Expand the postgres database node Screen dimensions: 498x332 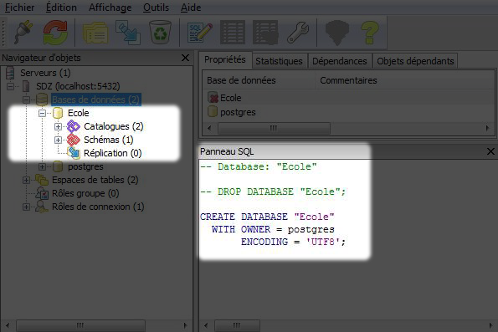pyautogui.click(x=42, y=166)
